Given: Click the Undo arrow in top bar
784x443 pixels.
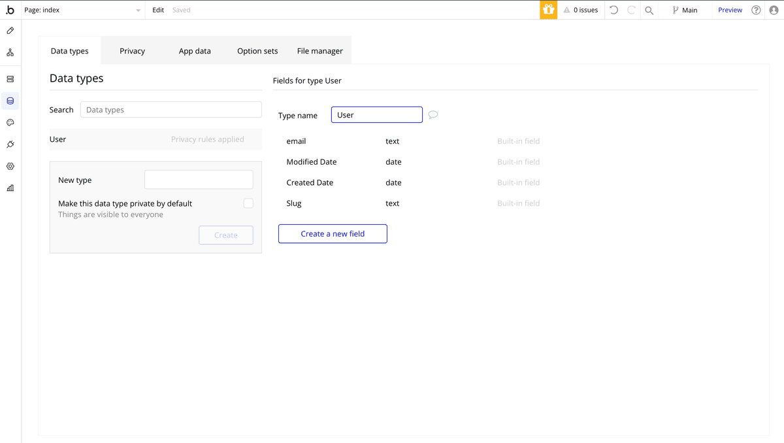Looking at the screenshot, I should point(613,10).
